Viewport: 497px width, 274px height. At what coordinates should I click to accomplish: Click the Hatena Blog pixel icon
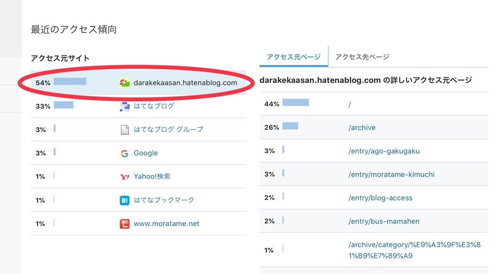tap(125, 106)
